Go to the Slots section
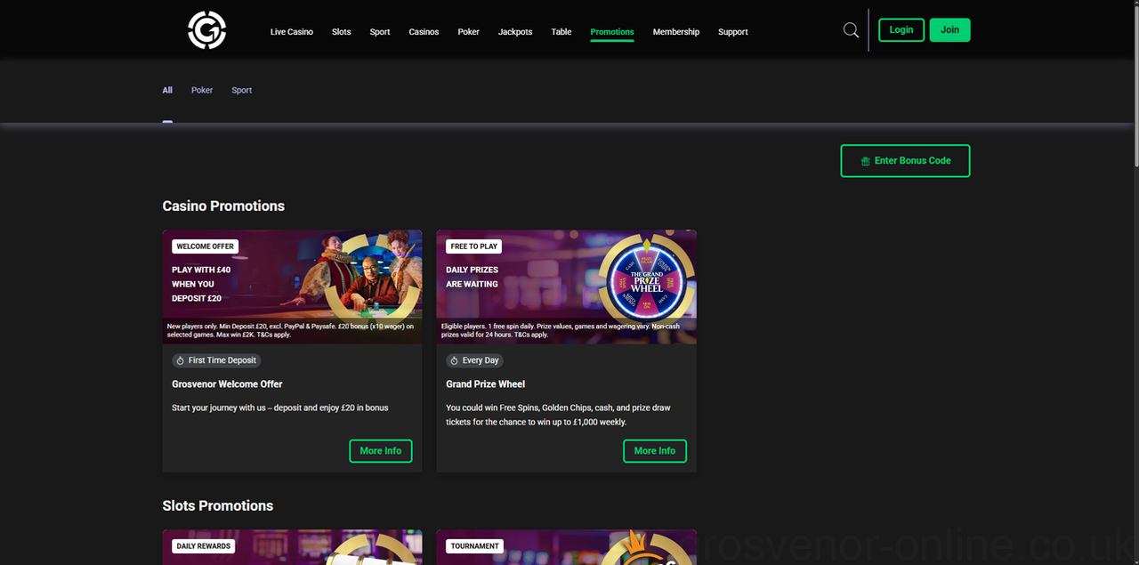1139x565 pixels. pyautogui.click(x=342, y=32)
